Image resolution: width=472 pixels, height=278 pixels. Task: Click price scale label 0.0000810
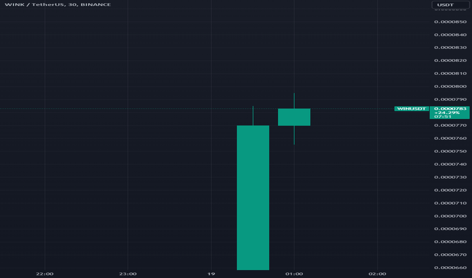coord(450,73)
